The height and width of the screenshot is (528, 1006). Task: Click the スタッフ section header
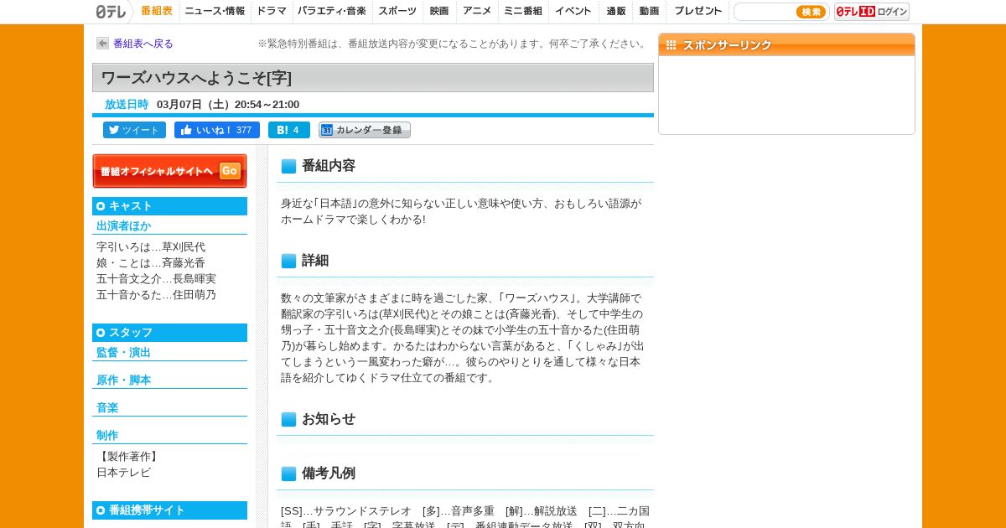point(169,333)
